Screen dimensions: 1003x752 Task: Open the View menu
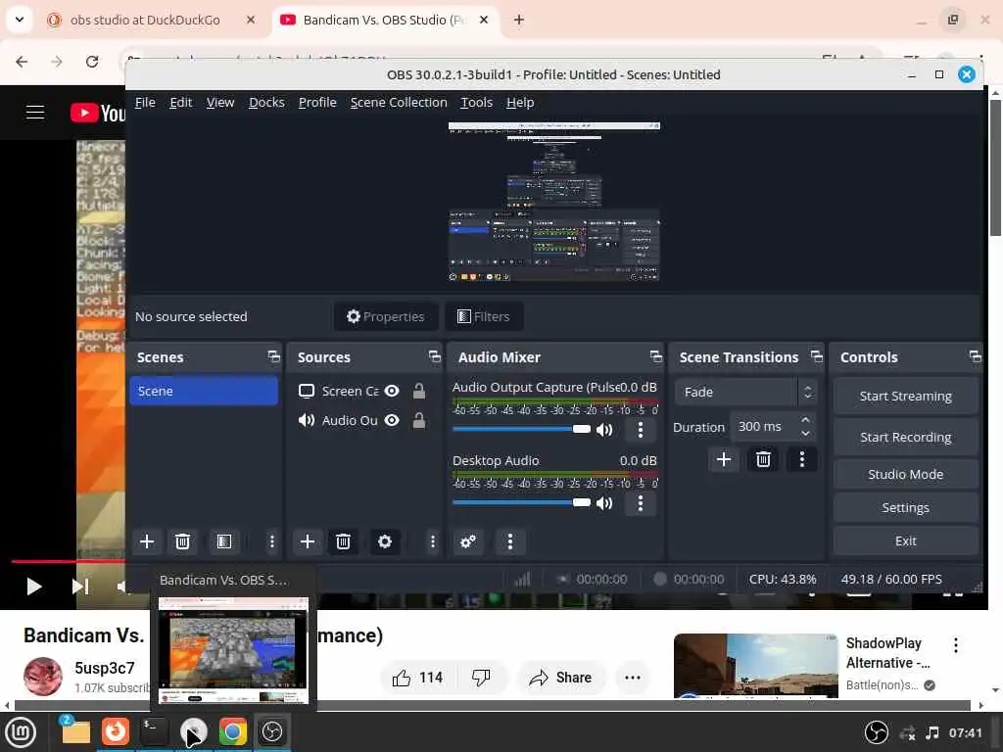tap(220, 102)
